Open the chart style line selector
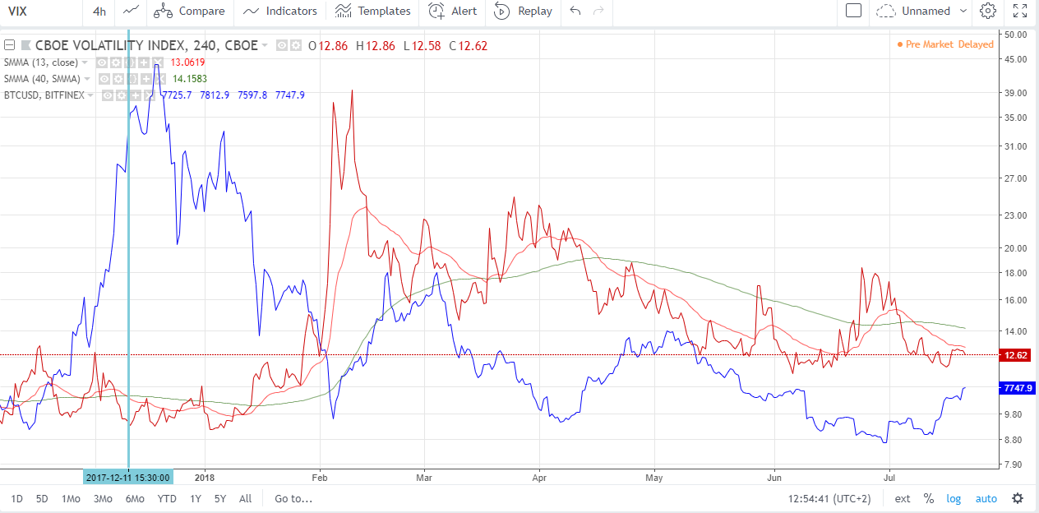 [x=131, y=11]
